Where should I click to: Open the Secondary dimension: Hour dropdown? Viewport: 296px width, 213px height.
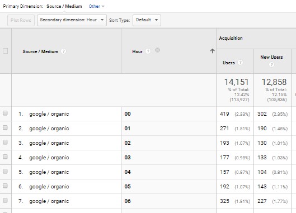pyautogui.click(x=72, y=20)
